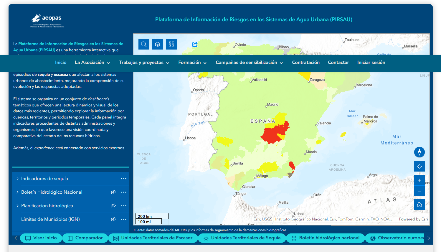Show the Planificacion hidrológica layer
The height and width of the screenshot is (252, 441).
(113, 206)
